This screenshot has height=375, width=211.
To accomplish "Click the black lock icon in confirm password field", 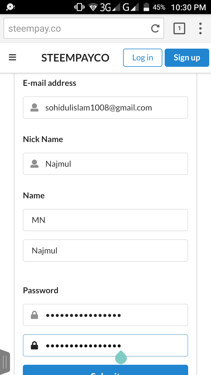I will (x=35, y=346).
